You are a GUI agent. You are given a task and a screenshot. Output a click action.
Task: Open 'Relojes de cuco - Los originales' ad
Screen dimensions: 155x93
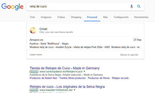(x=67, y=87)
